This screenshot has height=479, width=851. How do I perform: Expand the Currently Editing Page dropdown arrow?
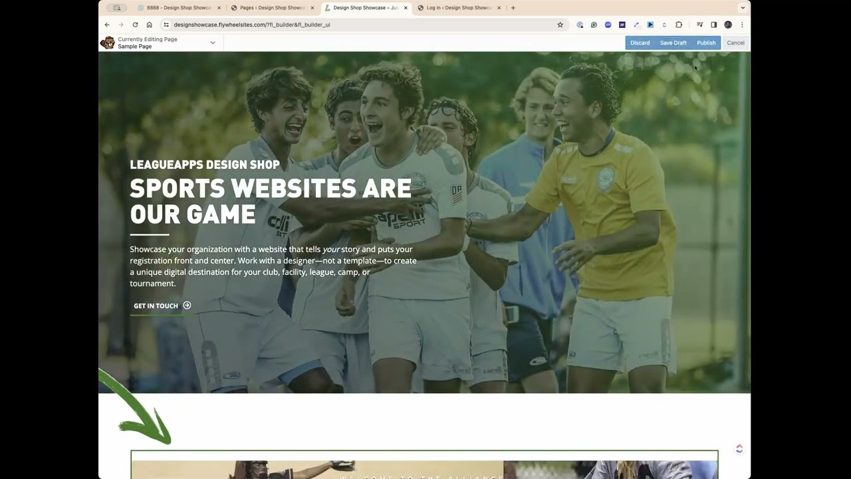click(x=213, y=43)
